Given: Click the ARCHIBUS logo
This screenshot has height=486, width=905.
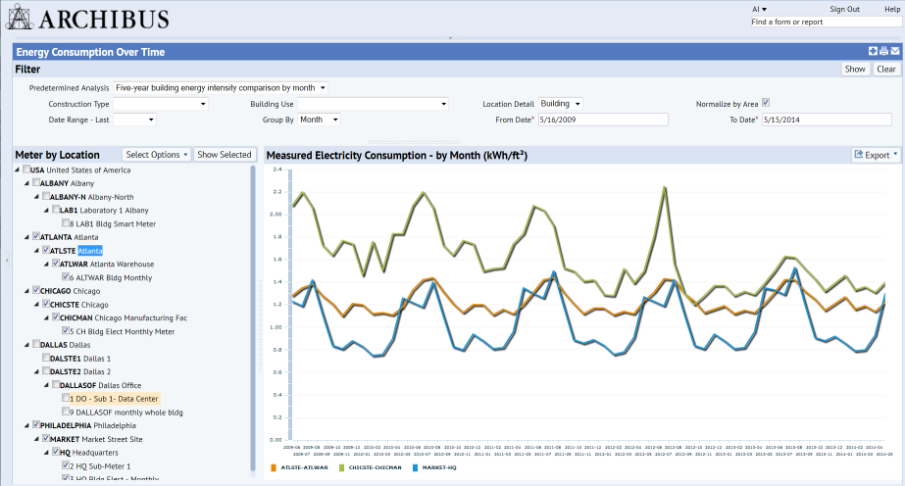Looking at the screenshot, I should [88, 19].
